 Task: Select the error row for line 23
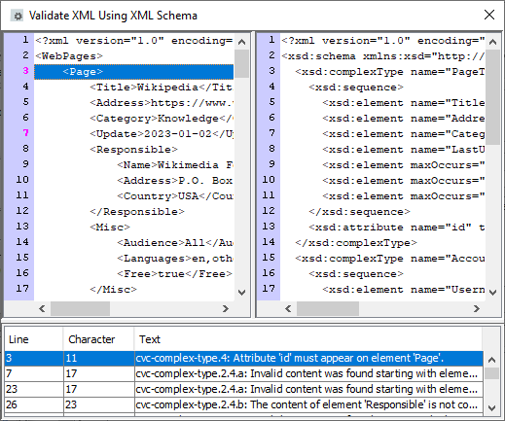tap(243, 389)
